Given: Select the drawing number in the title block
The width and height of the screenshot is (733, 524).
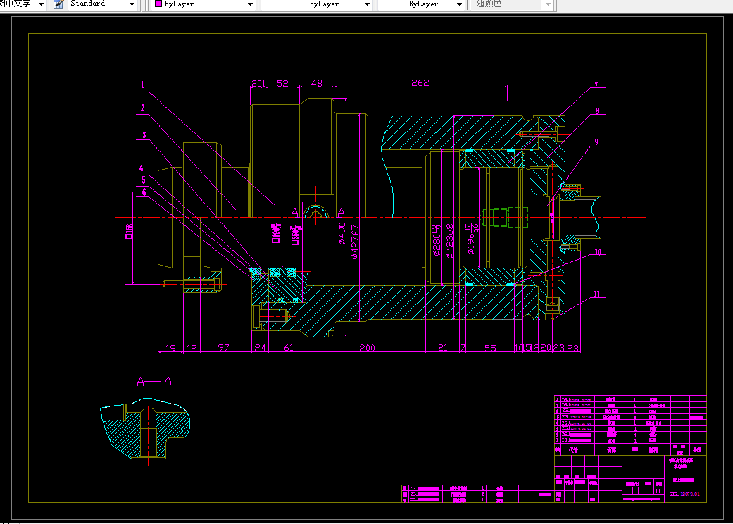Looking at the screenshot, I should tap(684, 494).
